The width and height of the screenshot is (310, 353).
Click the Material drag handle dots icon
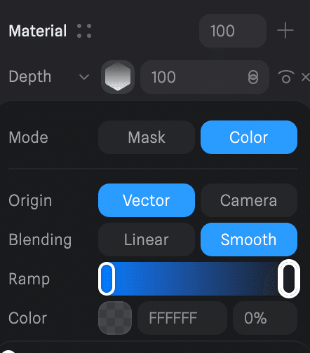click(84, 31)
